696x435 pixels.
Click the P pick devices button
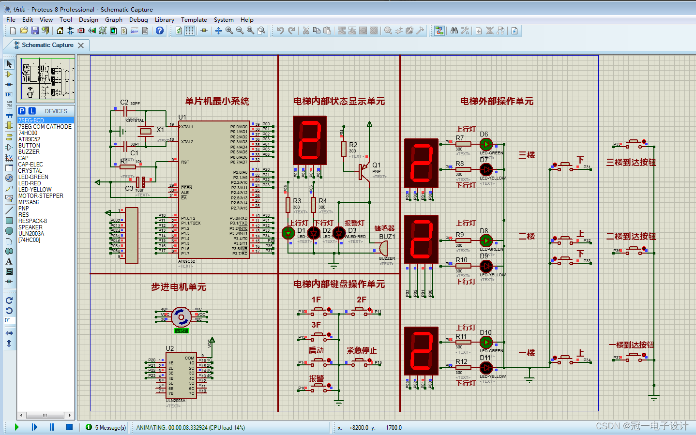click(22, 111)
